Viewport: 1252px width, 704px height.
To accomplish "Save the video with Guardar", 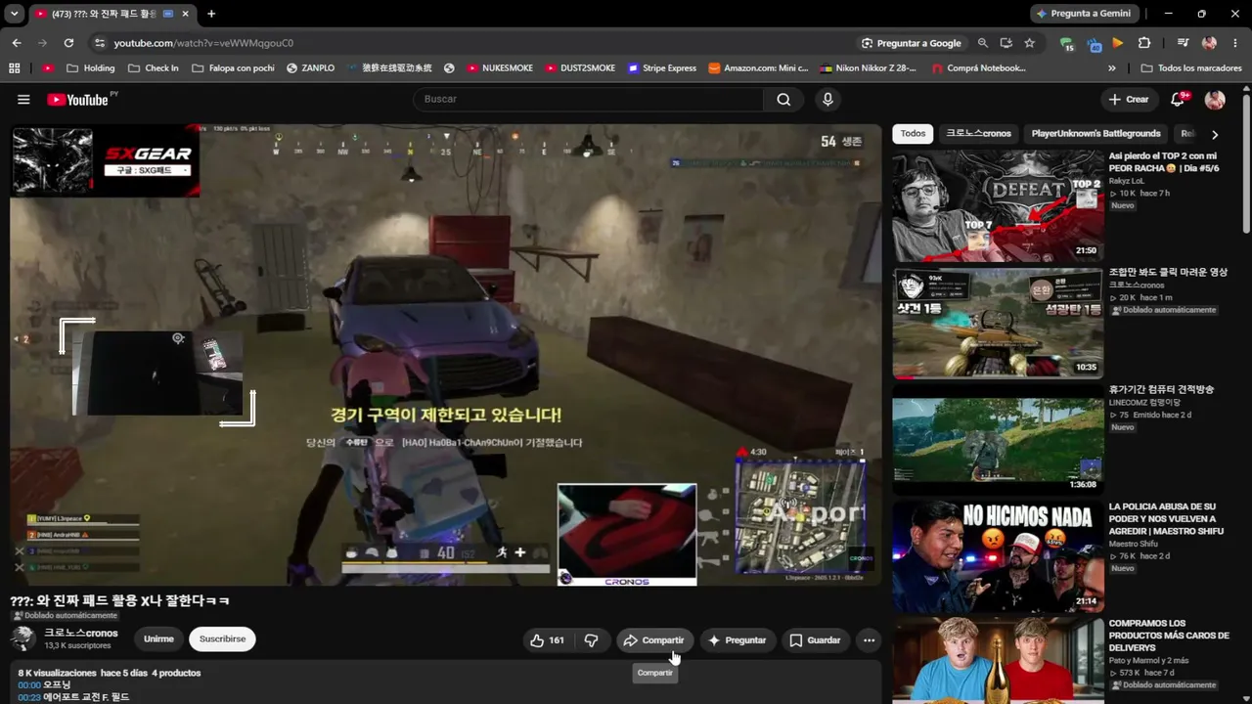I will click(815, 640).
